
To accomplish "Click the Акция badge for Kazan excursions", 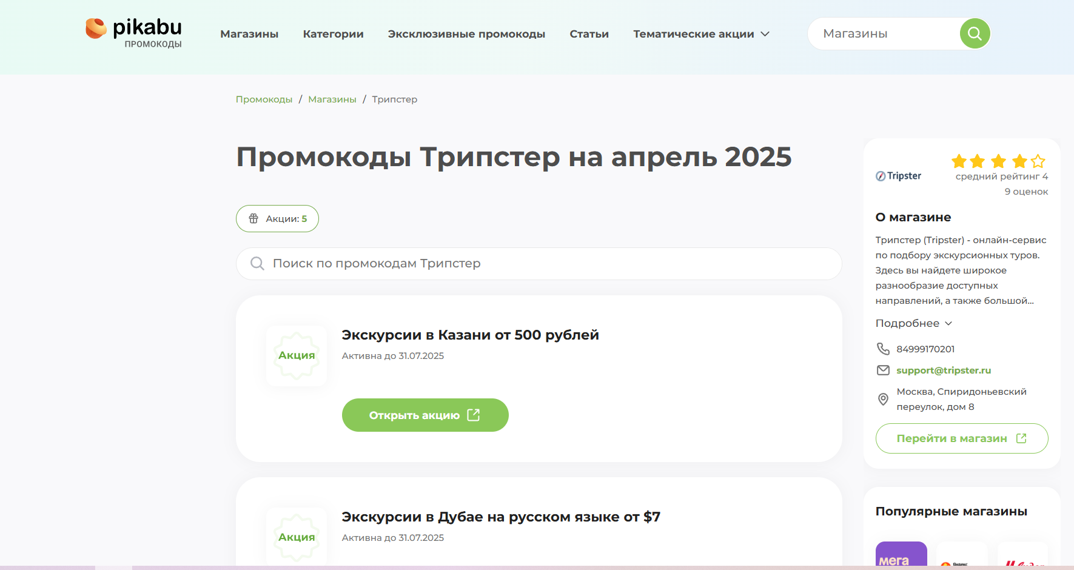I will pos(297,355).
